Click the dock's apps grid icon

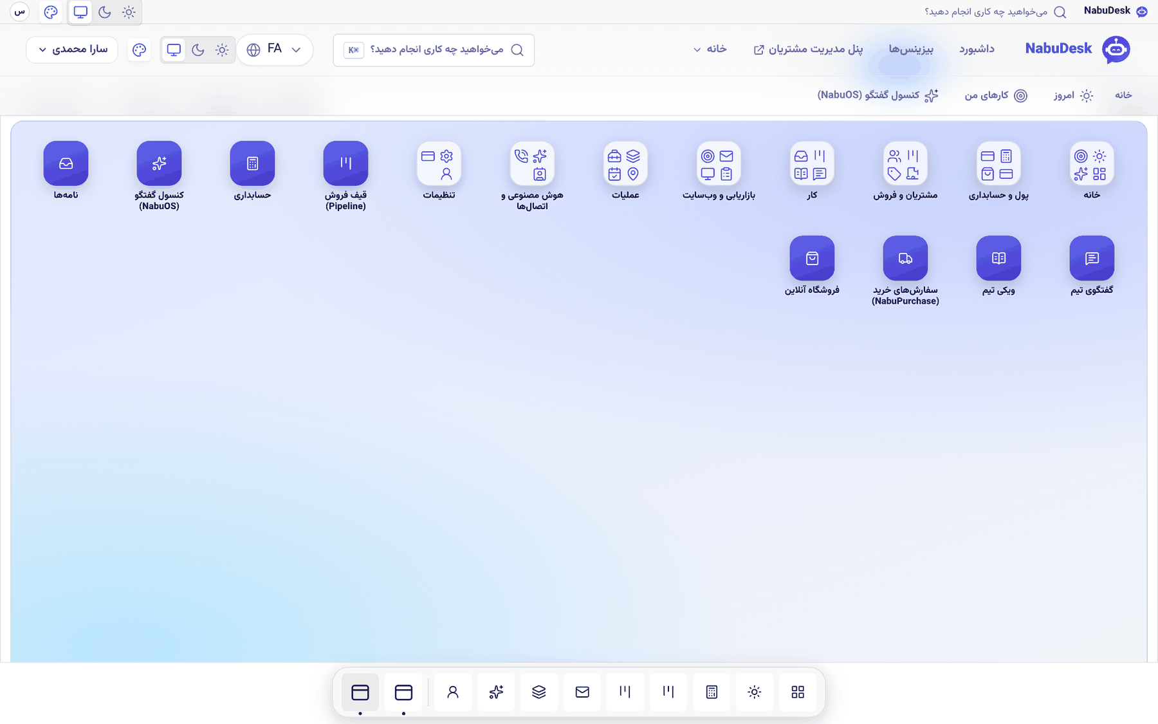click(798, 692)
